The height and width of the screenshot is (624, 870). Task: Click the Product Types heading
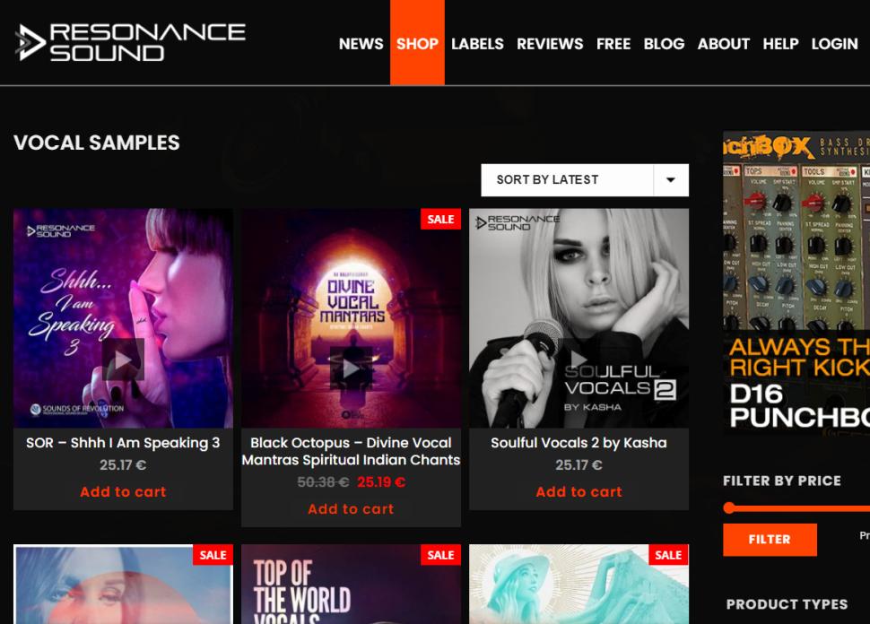(x=787, y=604)
